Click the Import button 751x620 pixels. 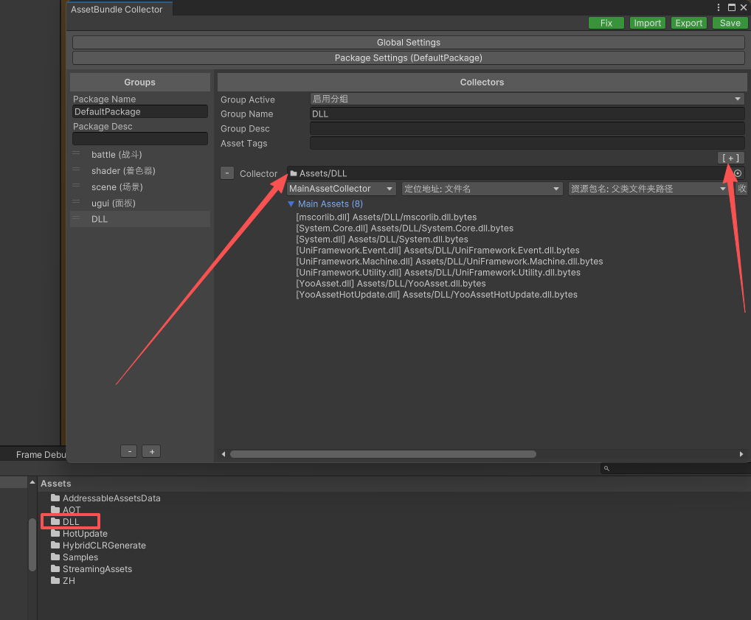point(647,23)
